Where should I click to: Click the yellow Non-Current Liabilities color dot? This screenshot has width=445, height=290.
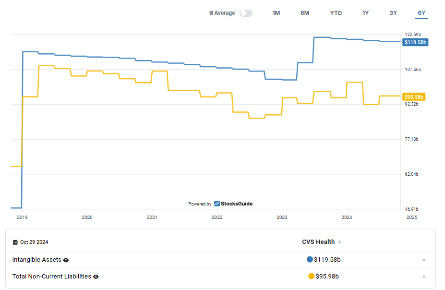click(312, 276)
